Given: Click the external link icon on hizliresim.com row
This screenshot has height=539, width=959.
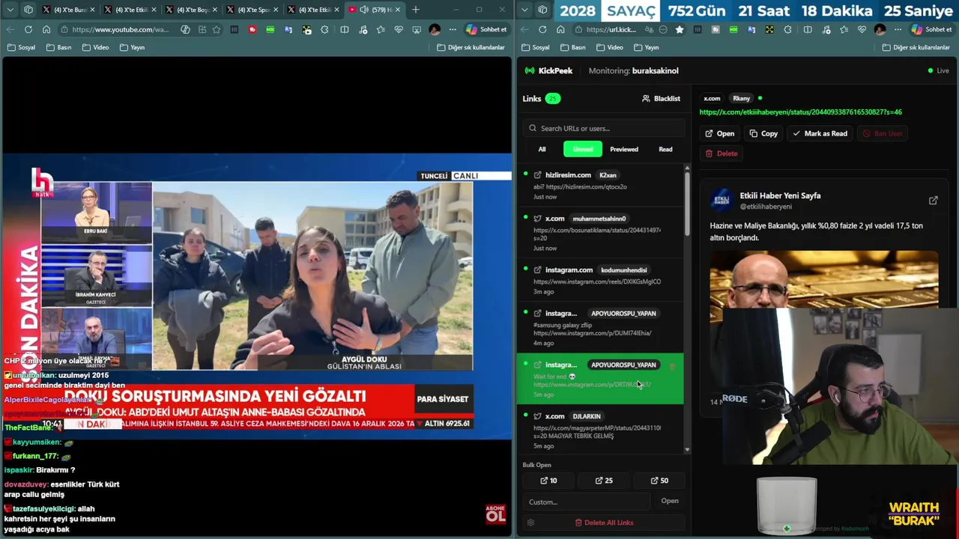Looking at the screenshot, I should 537,175.
